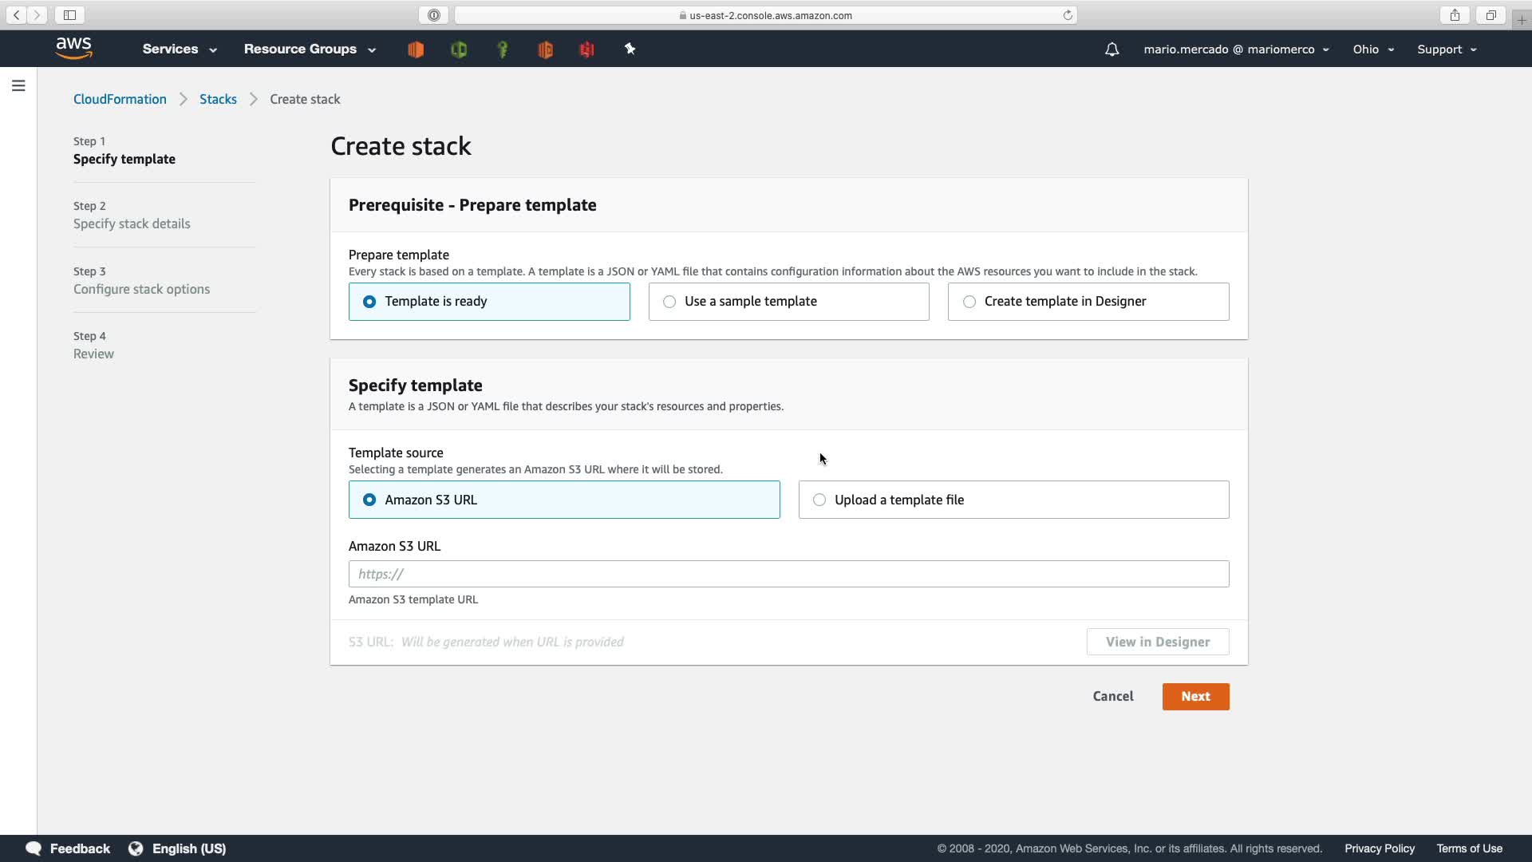Viewport: 1532px width, 862px height.
Task: Click the pushpin shortcuts icon
Action: 630,49
